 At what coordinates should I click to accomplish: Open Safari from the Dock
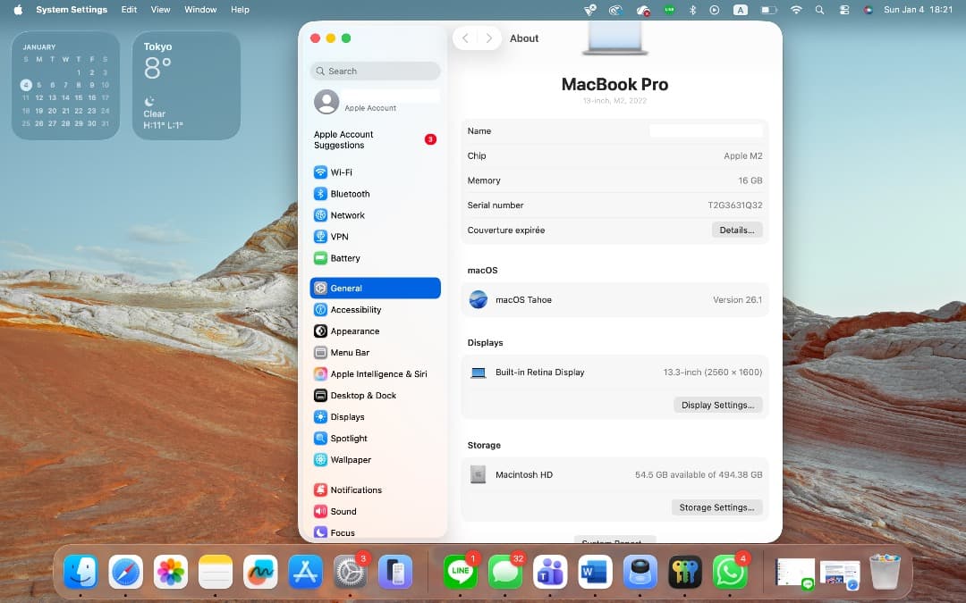(126, 573)
